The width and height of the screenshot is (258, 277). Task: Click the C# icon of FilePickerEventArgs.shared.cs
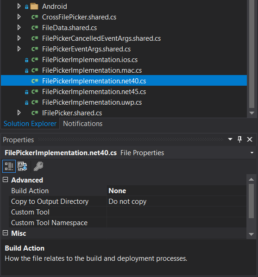(35, 49)
